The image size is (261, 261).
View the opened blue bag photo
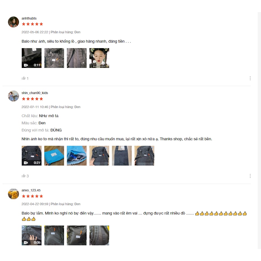pos(77,156)
